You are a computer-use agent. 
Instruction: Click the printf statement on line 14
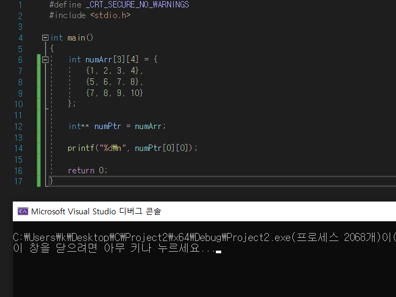coord(133,148)
